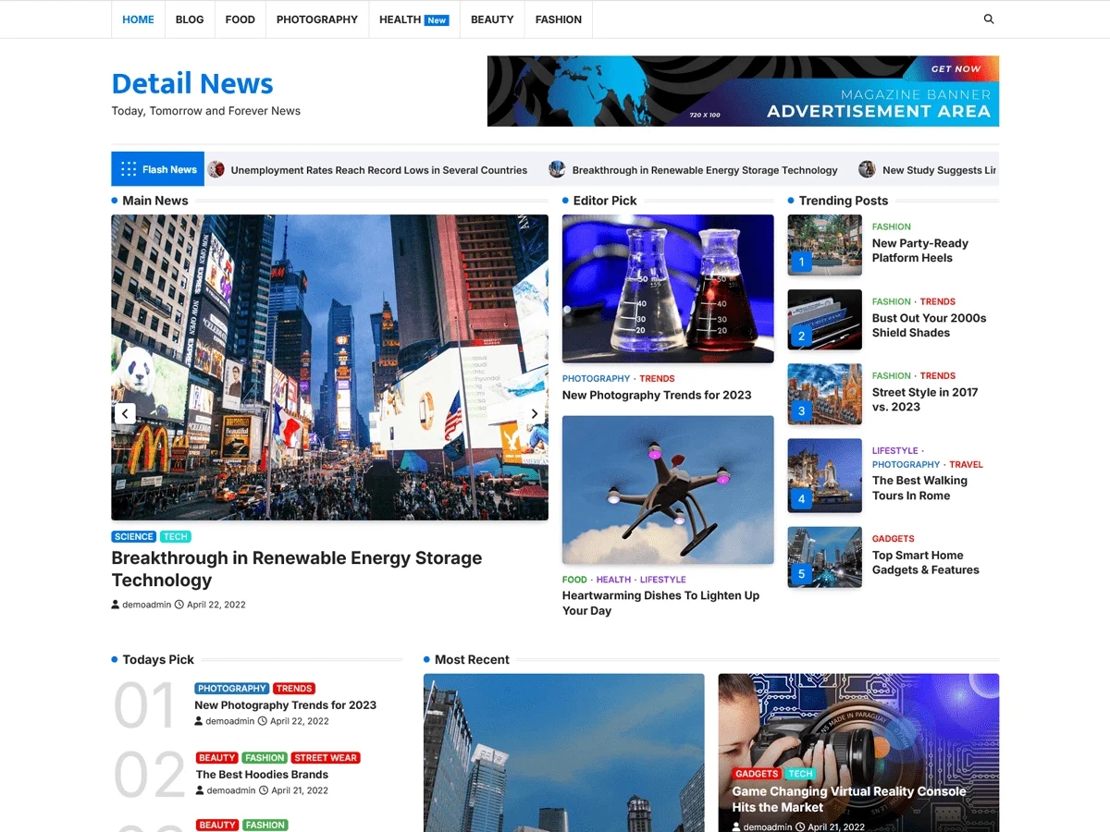Open the drone image in Editor Pick

(x=668, y=489)
